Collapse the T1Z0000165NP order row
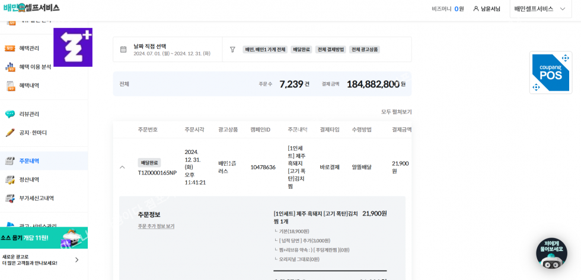Viewport: 581px width, 280px height. pyautogui.click(x=123, y=168)
